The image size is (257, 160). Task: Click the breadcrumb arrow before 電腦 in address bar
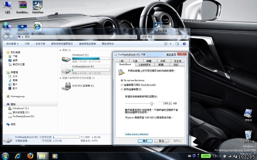22,37
